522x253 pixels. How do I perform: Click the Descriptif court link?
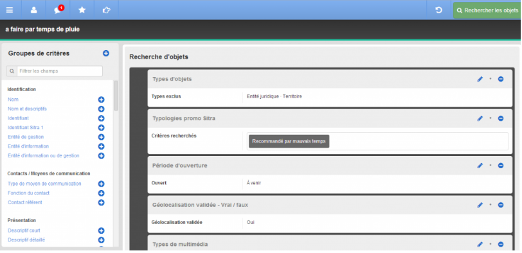(x=24, y=231)
